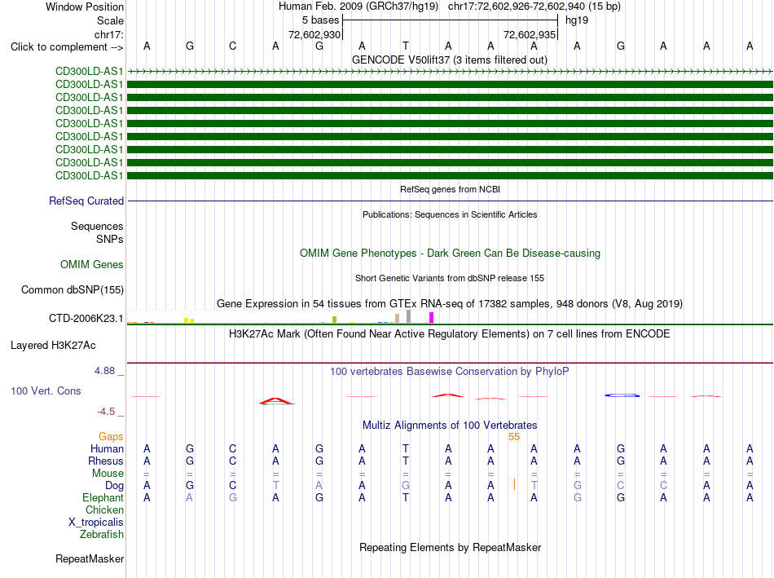
Task: Click the 'Scale' ruler label
Action: 110,20
